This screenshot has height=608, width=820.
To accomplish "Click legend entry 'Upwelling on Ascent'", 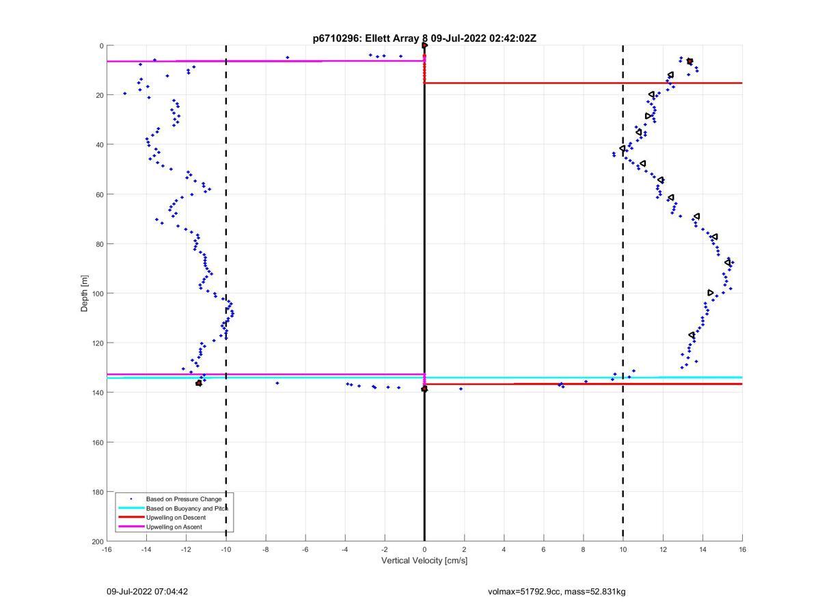I will (x=174, y=527).
